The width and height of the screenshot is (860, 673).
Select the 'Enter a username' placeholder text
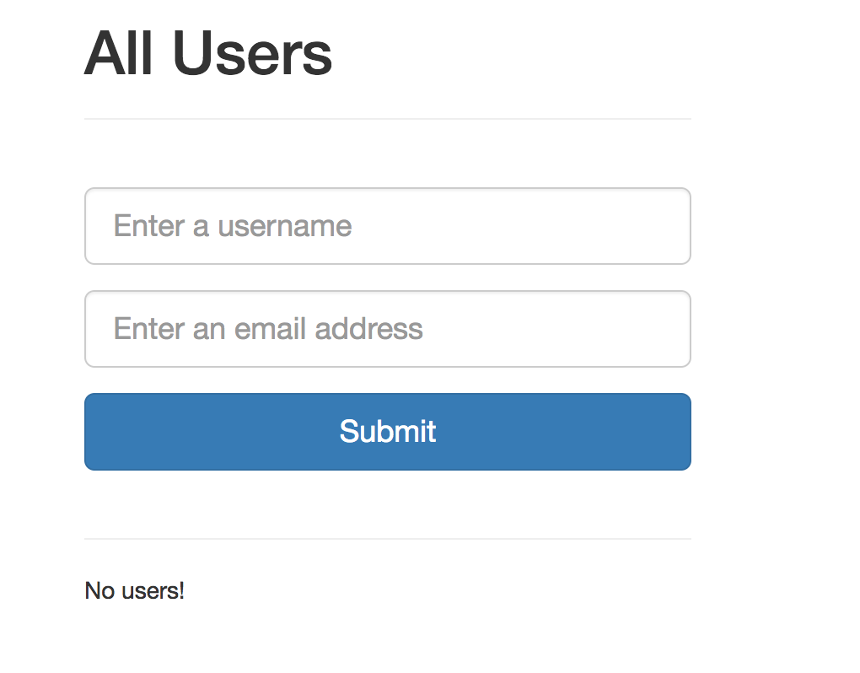[x=233, y=226]
